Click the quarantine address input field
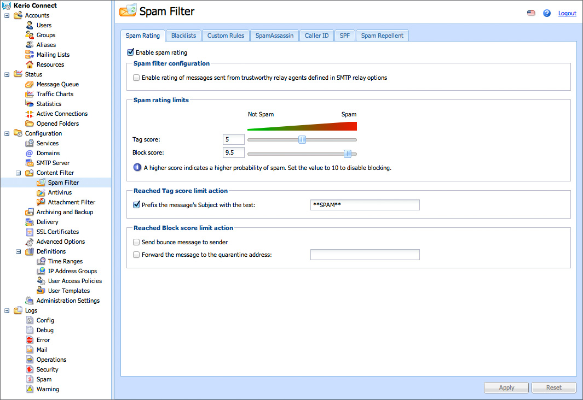This screenshot has height=400, width=583. click(365, 255)
